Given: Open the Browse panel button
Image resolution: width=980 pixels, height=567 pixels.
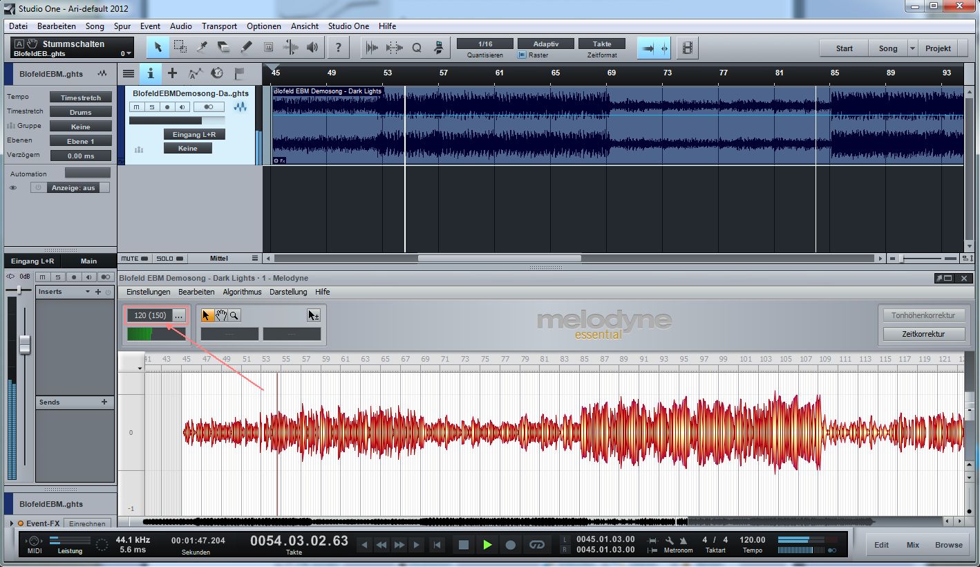Looking at the screenshot, I should tap(949, 545).
